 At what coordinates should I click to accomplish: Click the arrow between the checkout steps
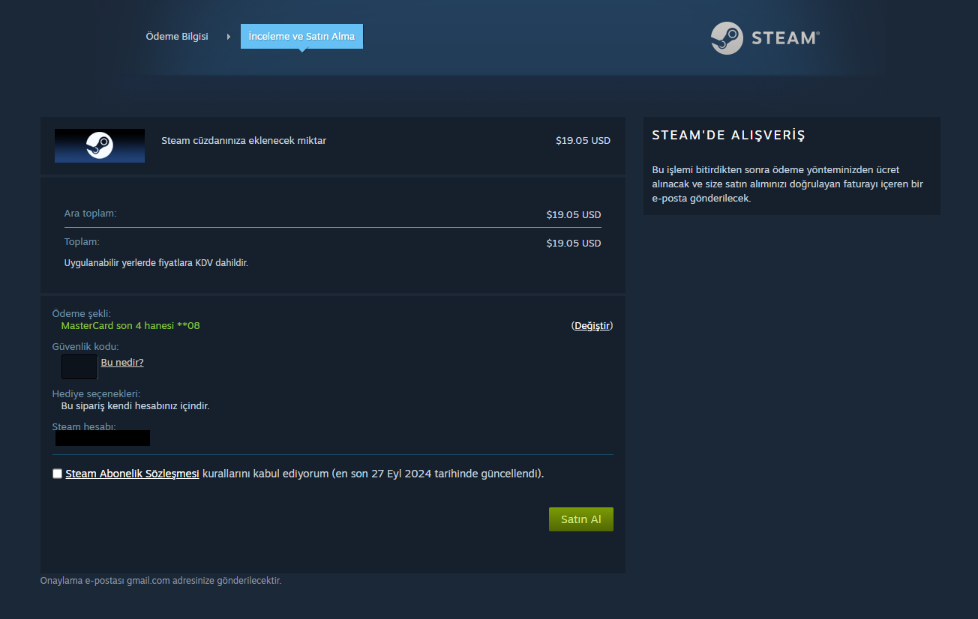(x=228, y=37)
